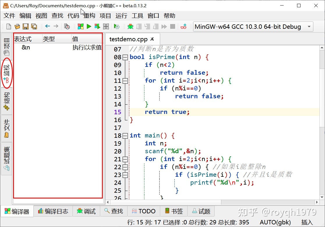The image size is (325, 227).
Task: Open the 窗口 menu
Action: (x=153, y=16)
